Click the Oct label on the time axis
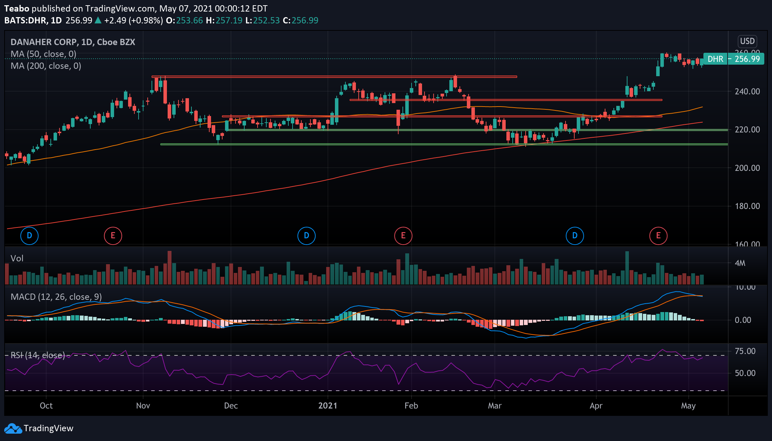 (x=46, y=406)
